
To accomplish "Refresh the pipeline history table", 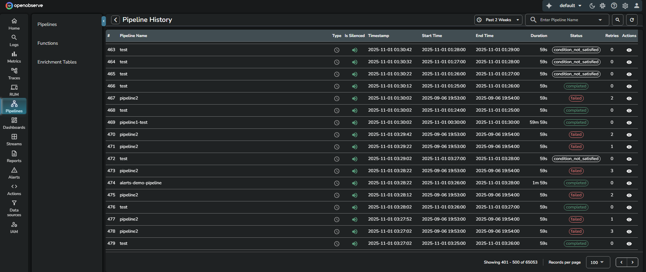I will point(632,20).
